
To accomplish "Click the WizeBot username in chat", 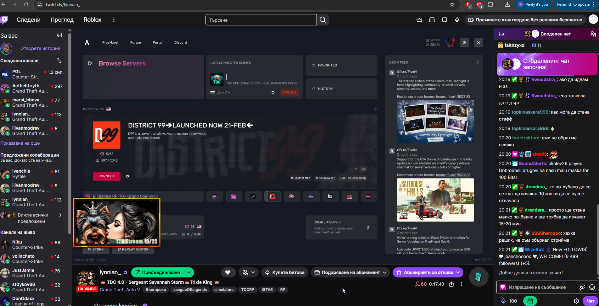I will tap(534, 250).
